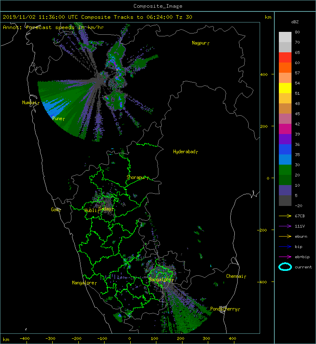Click the 400 tick on vertical axis
The height and width of the screenshot is (344, 316).
(264, 74)
